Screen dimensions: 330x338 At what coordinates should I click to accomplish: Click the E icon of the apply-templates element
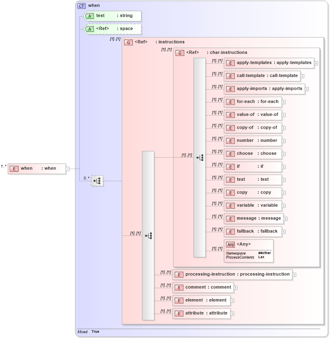coord(230,63)
